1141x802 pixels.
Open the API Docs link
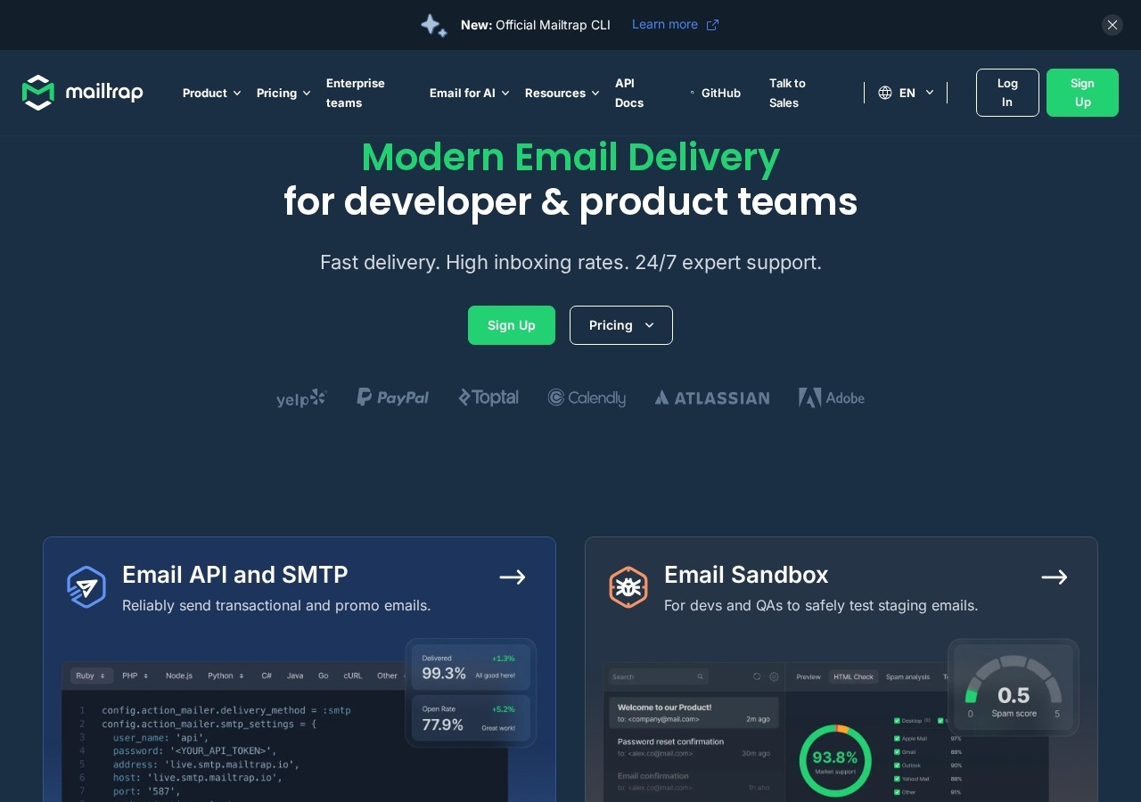[x=629, y=93]
